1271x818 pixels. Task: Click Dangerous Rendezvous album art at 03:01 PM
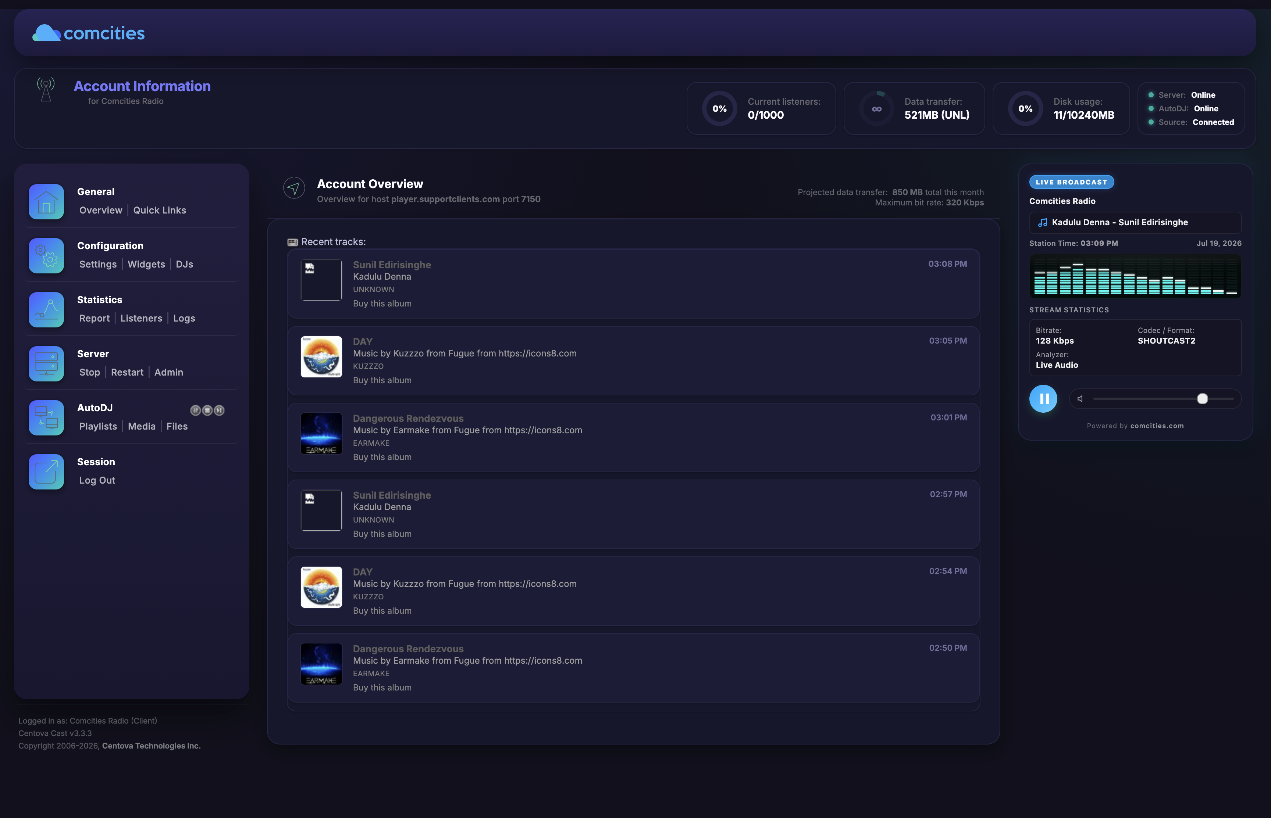(321, 433)
